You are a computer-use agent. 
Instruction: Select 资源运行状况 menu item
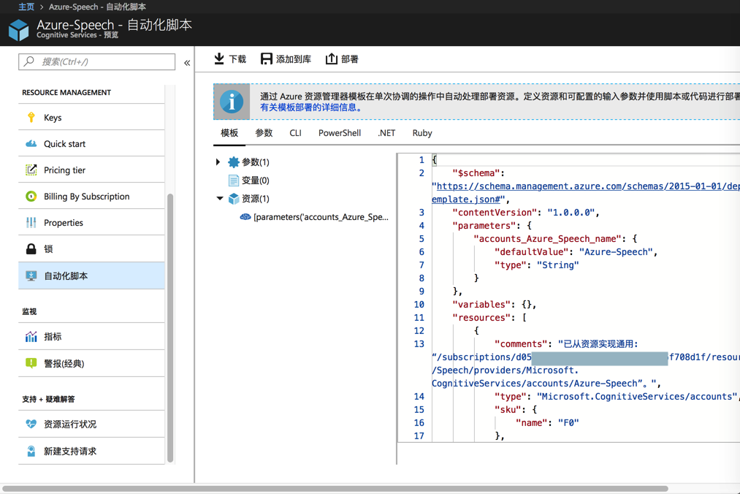91,424
